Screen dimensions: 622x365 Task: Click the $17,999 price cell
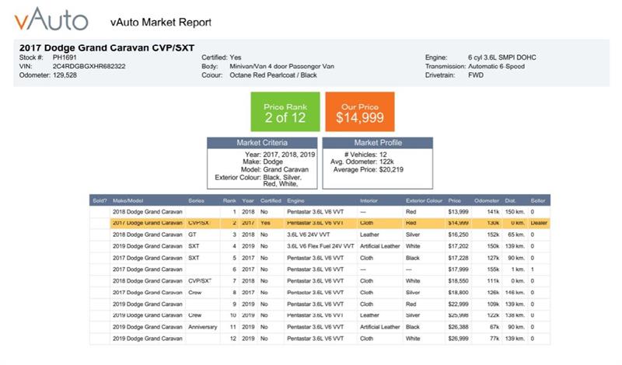(458, 269)
